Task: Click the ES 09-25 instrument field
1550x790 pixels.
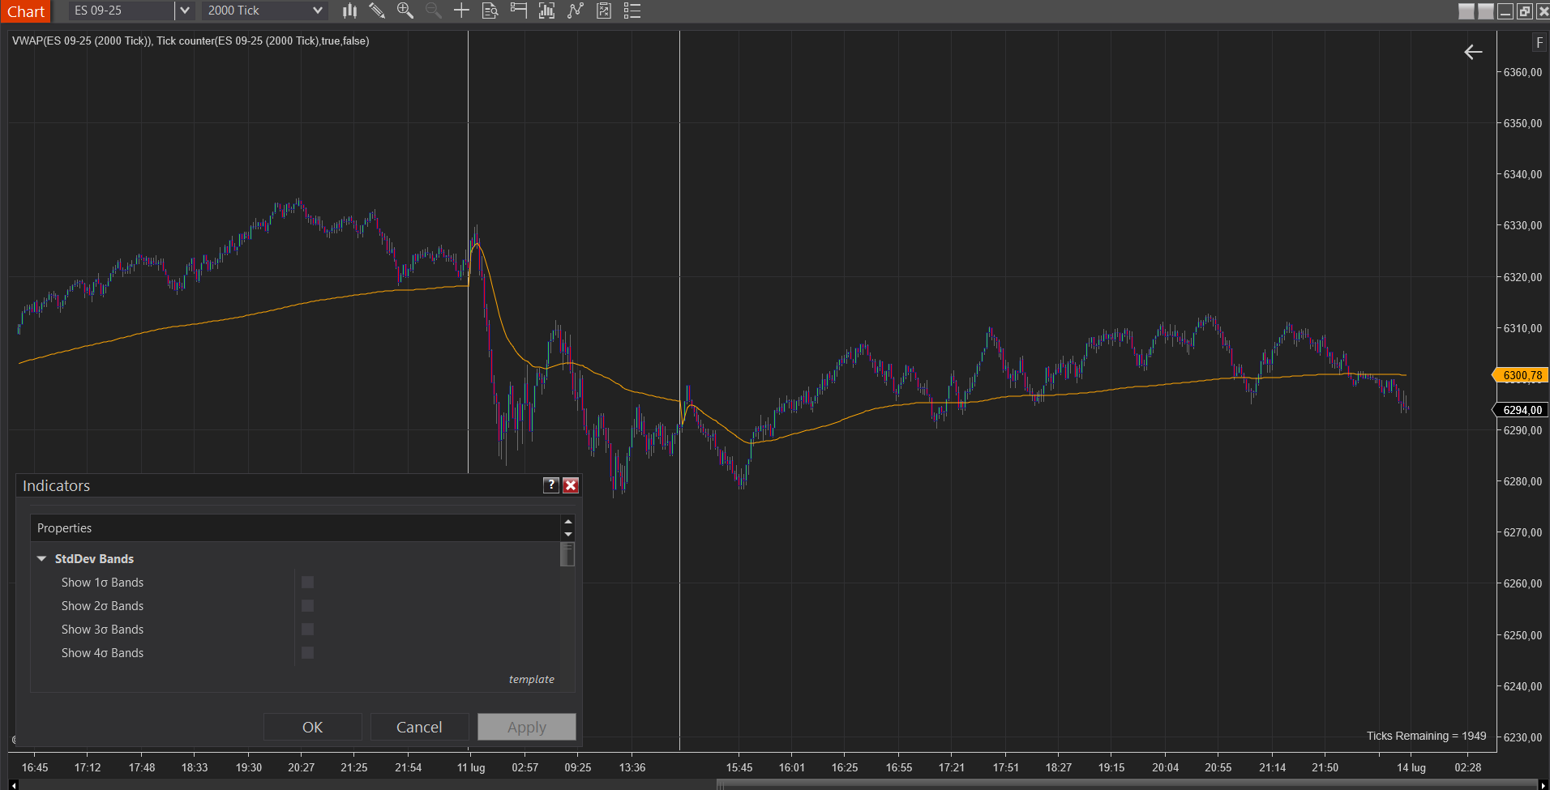Action: (x=122, y=11)
